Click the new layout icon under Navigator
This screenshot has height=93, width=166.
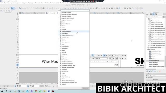tap(147, 72)
